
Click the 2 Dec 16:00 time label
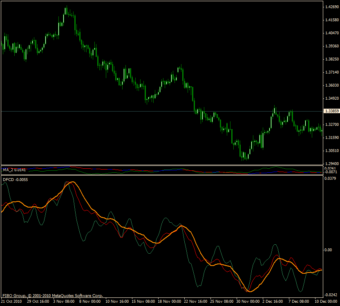(x=273, y=302)
